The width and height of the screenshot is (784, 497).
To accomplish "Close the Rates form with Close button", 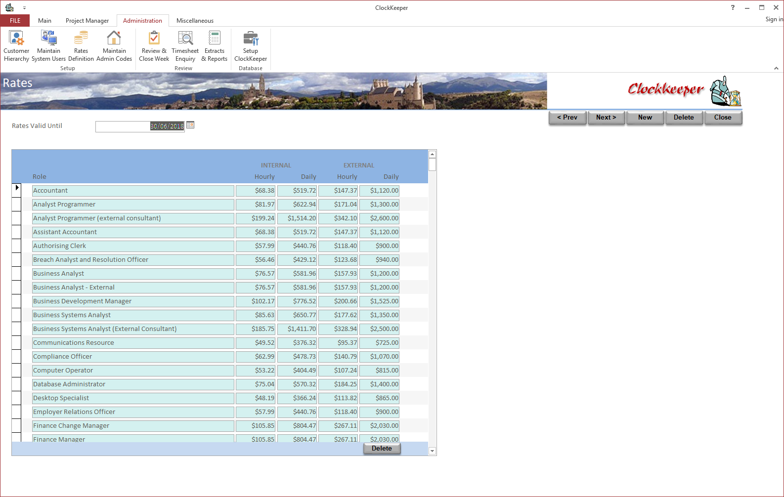I will 723,118.
